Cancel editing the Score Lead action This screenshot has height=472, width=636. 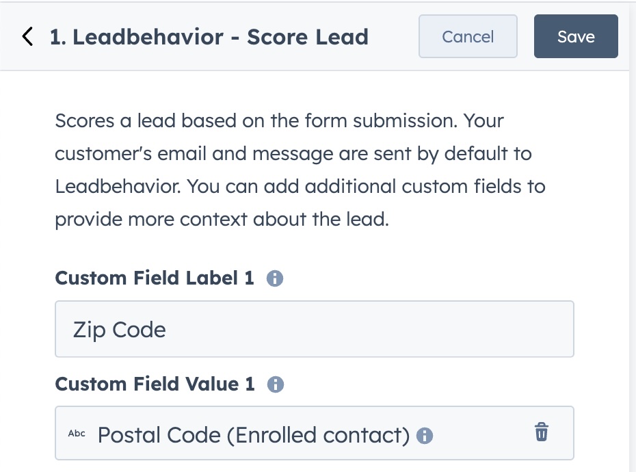[x=468, y=36]
